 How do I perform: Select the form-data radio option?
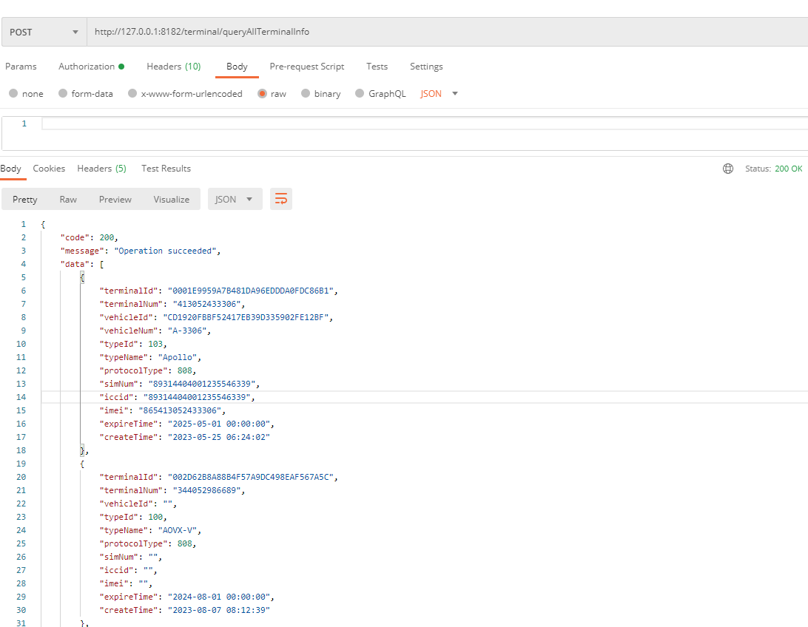pyautogui.click(x=63, y=94)
